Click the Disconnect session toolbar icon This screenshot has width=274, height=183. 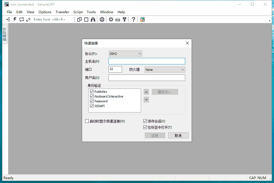tap(28, 19)
